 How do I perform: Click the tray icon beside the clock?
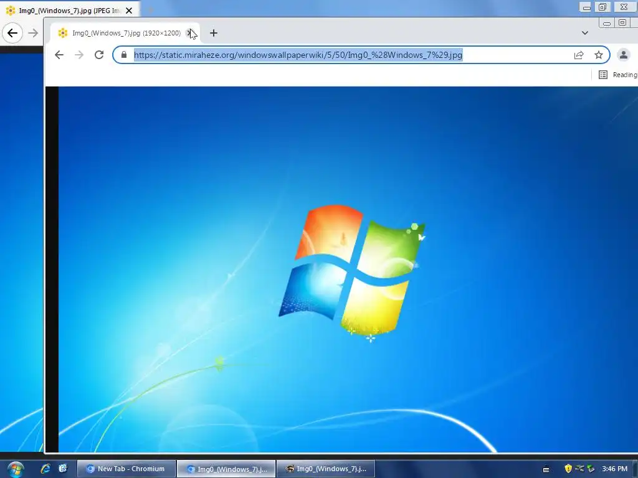[x=591, y=469]
